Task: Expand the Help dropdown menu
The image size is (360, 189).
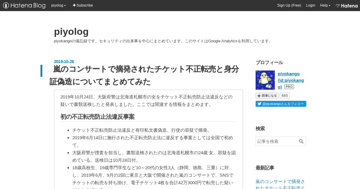Action: (x=325, y=5)
